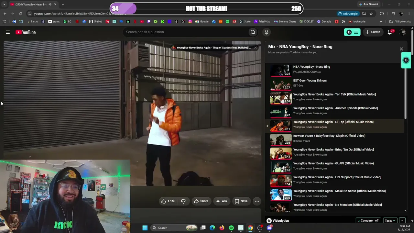Viewport: 414px width, 233px height.
Task: Open Chrome extensions puzzle icon
Action: pos(382,14)
